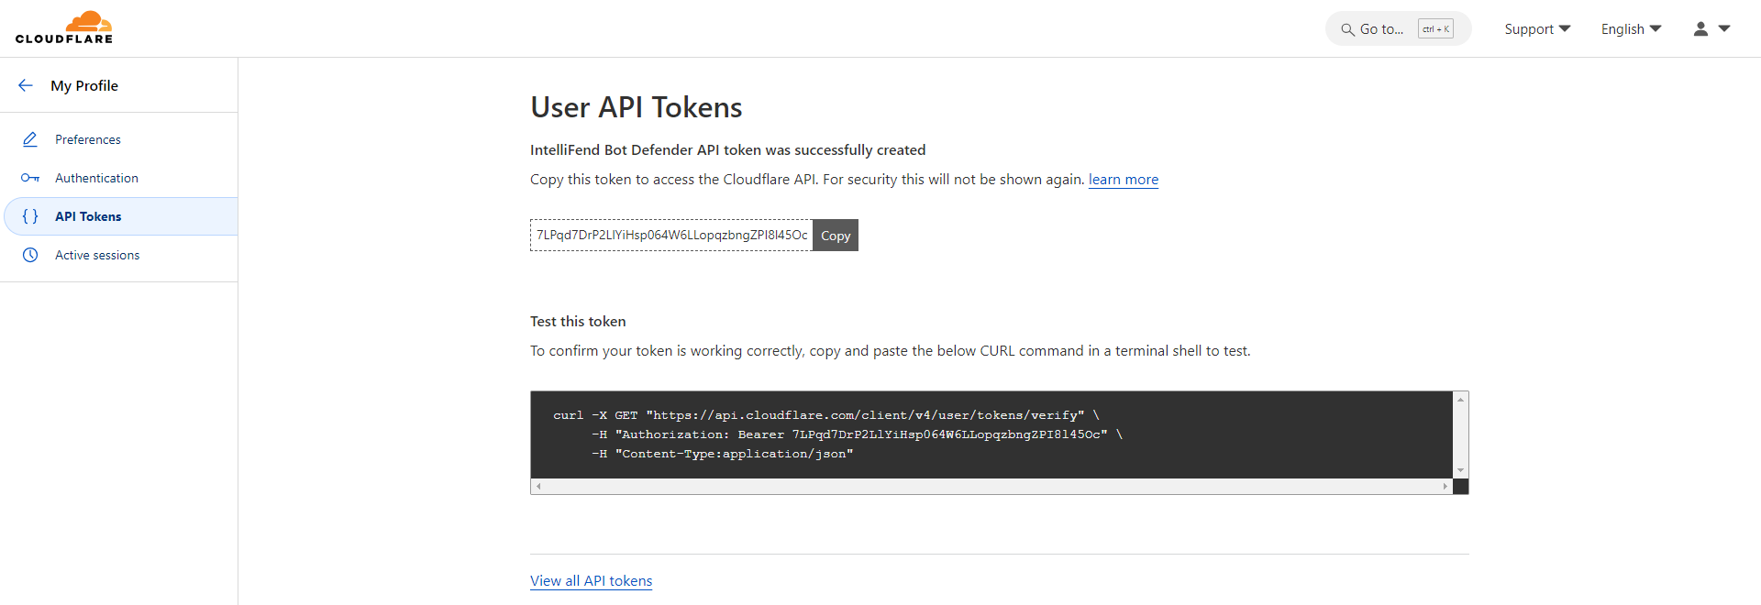The height and width of the screenshot is (605, 1761).
Task: Click the Preferences pencil icon
Action: click(30, 139)
